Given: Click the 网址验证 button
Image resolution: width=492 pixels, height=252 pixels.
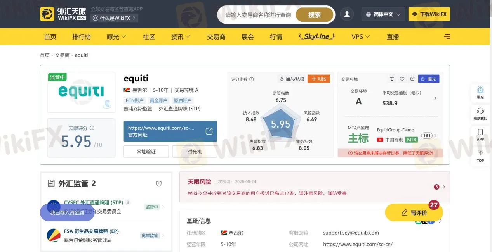Looking at the screenshot, I should [146, 152].
